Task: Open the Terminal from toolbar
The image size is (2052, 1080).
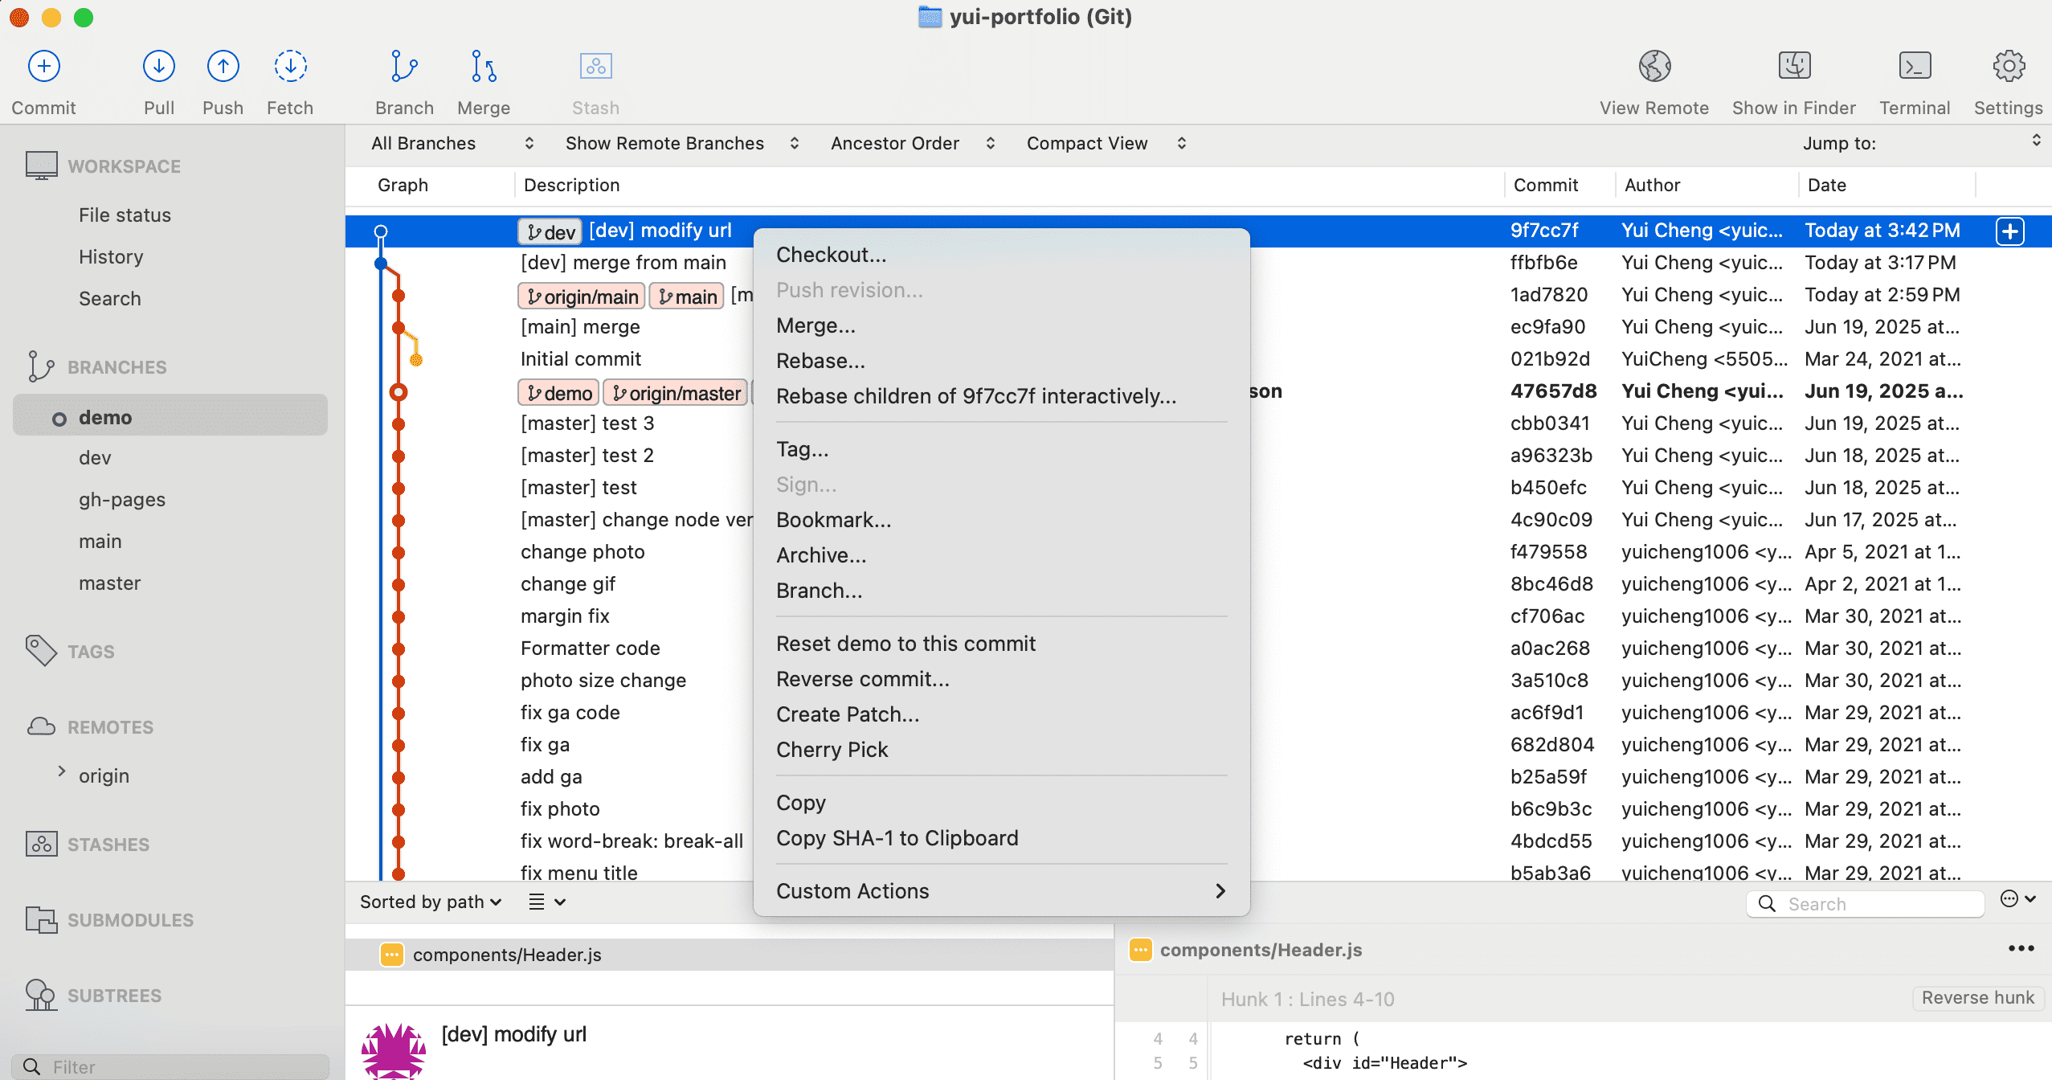Action: (1914, 67)
